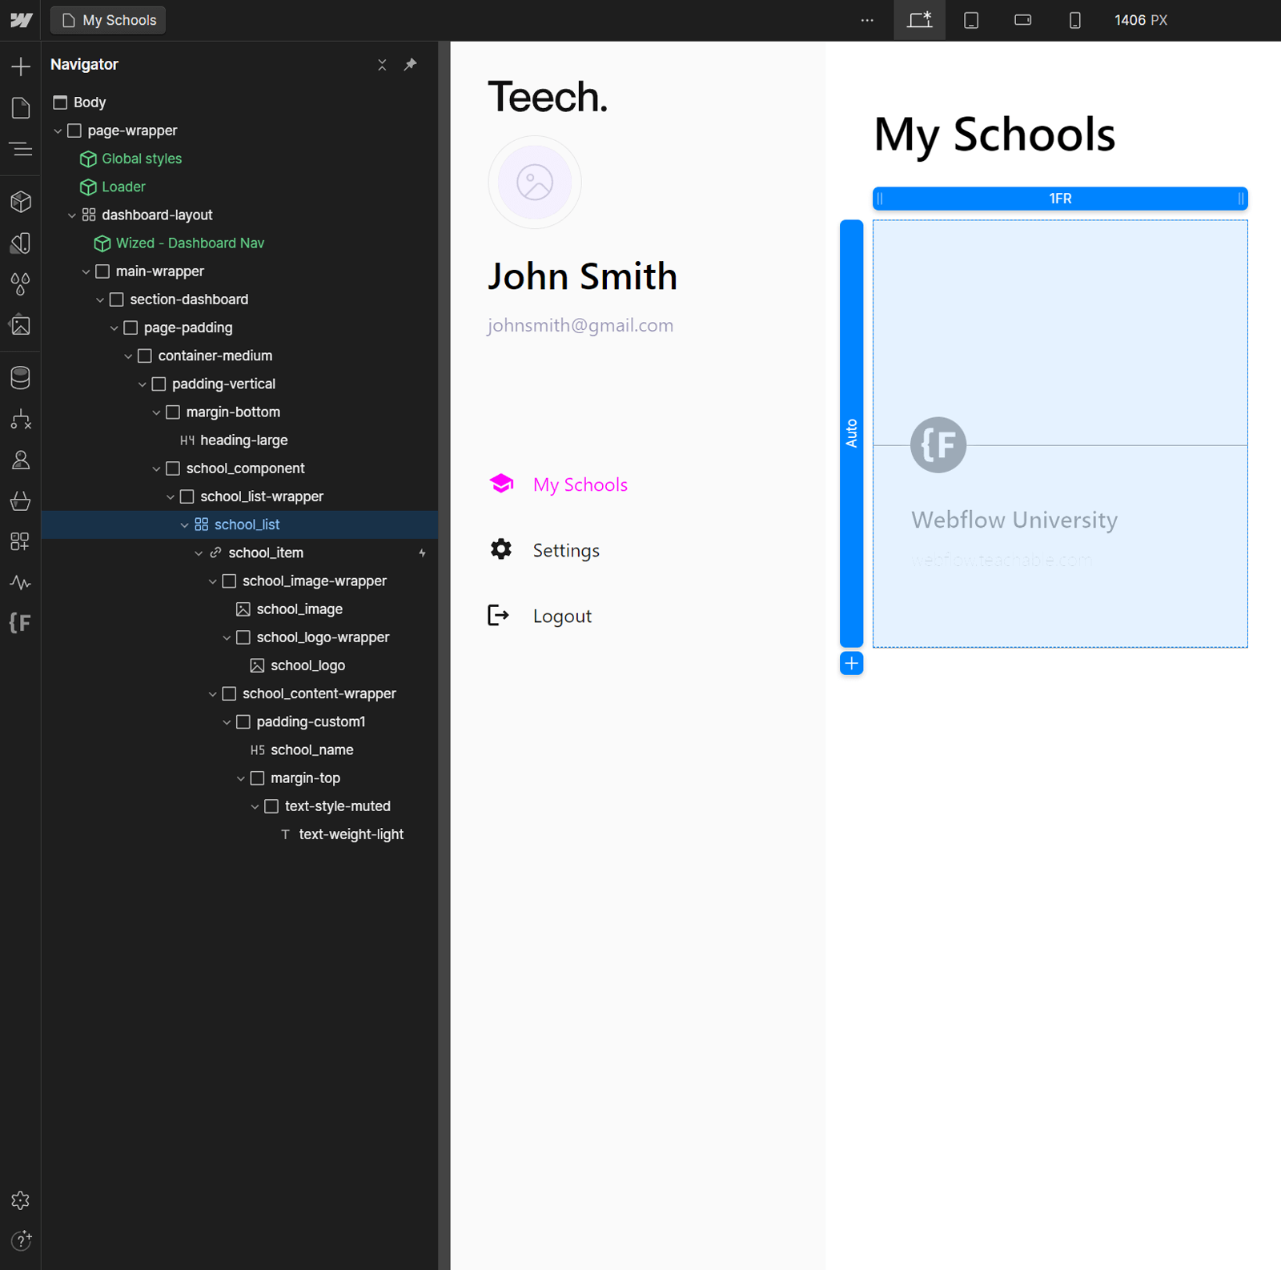The height and width of the screenshot is (1270, 1281).
Task: Open the Components panel
Action: click(20, 202)
